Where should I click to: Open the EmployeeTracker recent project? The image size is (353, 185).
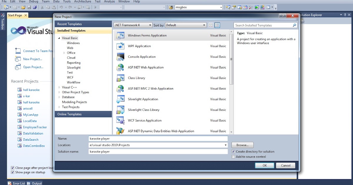[35, 127]
